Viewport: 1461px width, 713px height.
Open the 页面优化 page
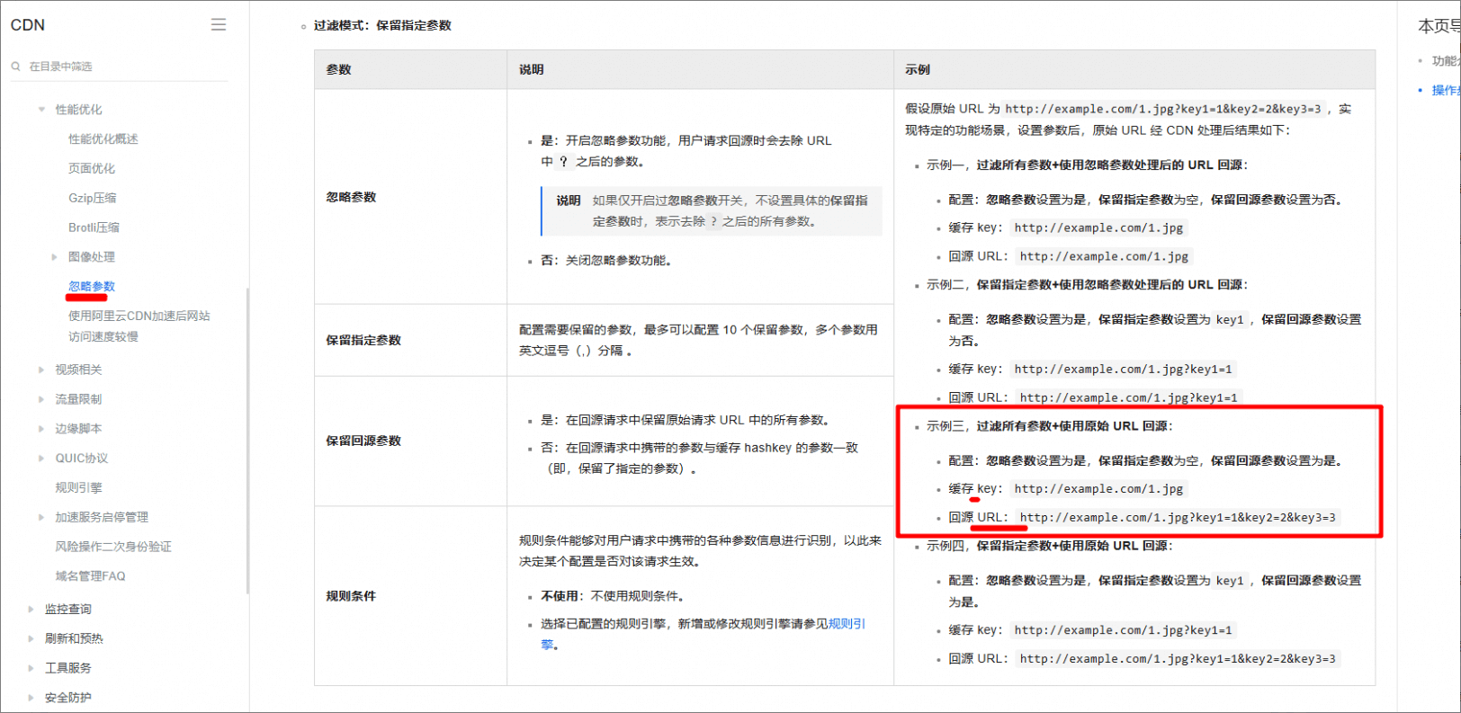tap(92, 169)
